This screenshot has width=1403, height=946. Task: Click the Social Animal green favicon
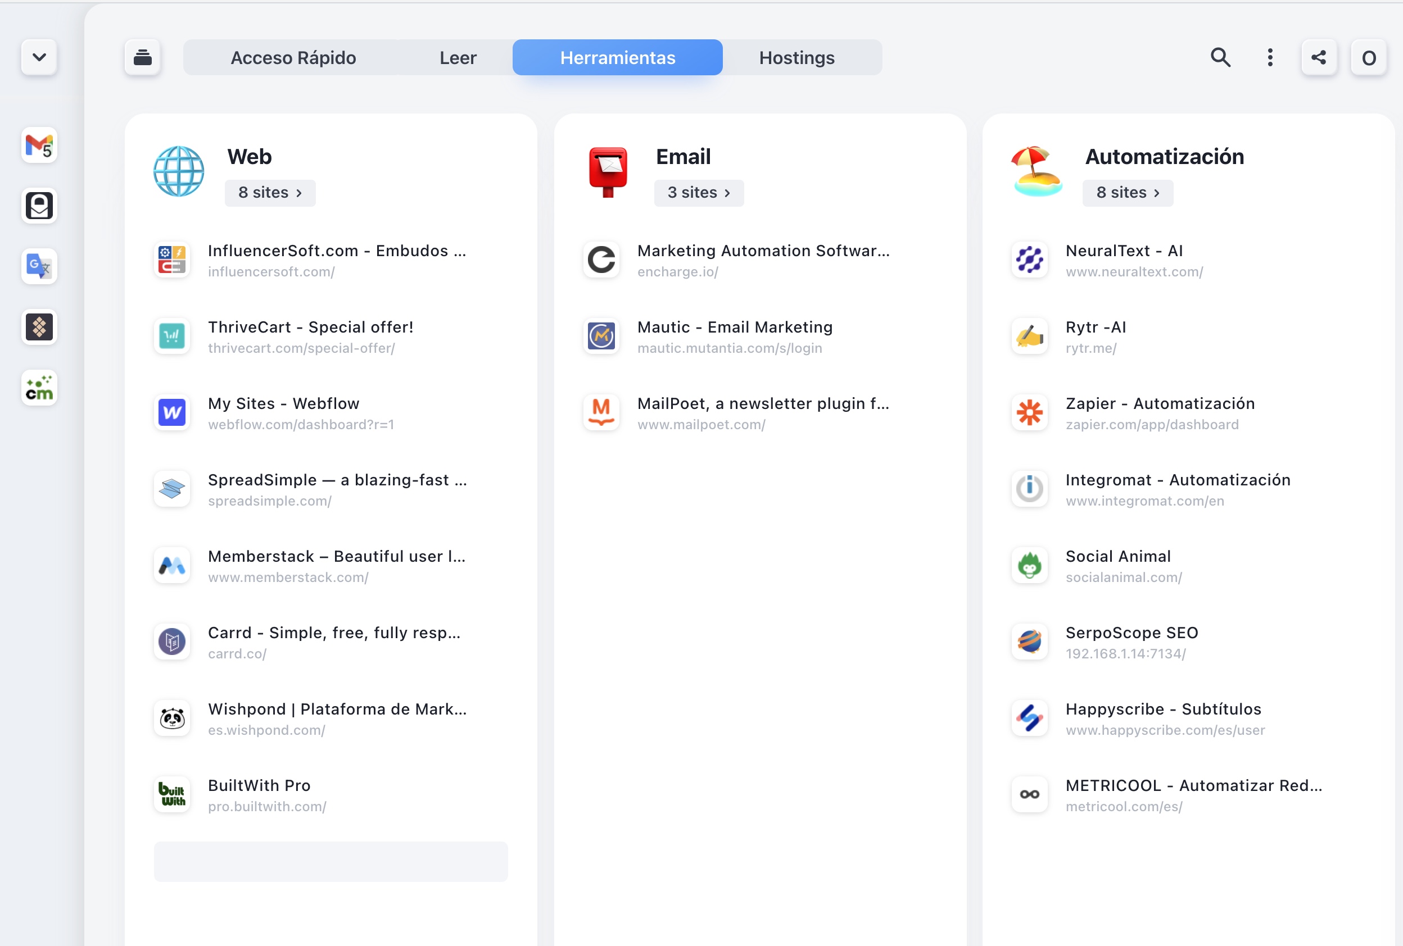pyautogui.click(x=1030, y=565)
